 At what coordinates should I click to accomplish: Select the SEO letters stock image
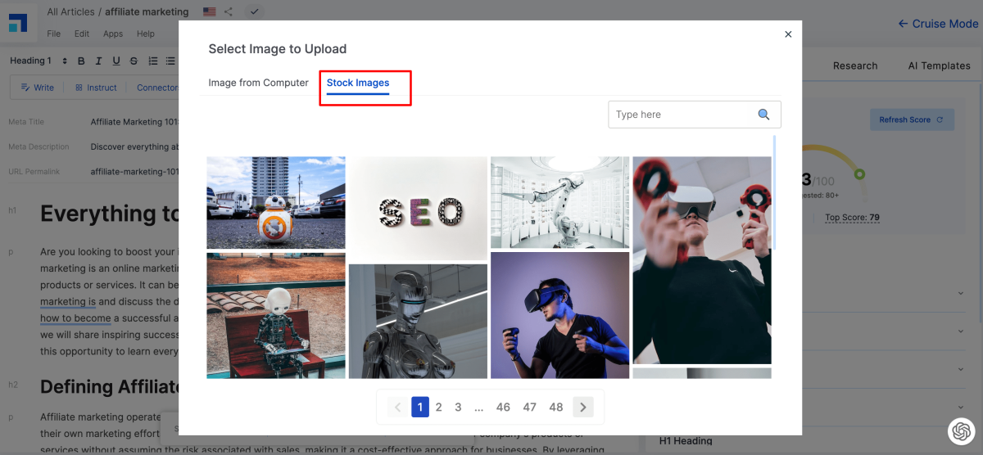point(418,208)
